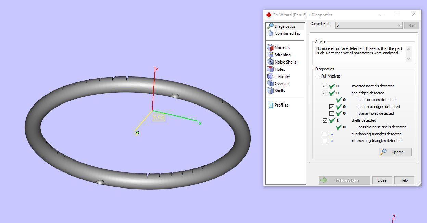Minimize the Fix Wizard window
Screen dimensions: 427x223
coord(382,15)
